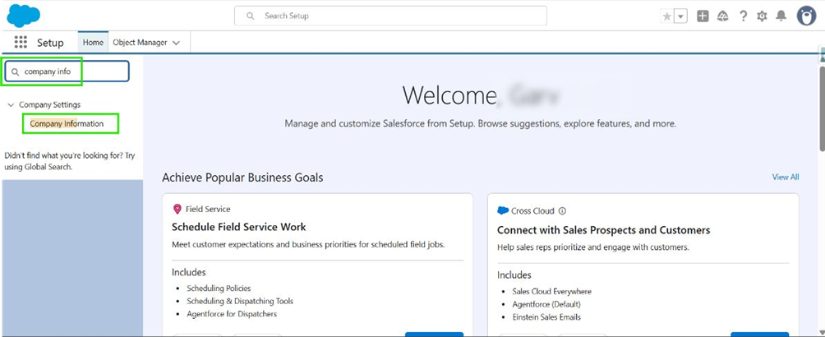Click the View All link
This screenshot has width=825, height=337.
point(785,177)
